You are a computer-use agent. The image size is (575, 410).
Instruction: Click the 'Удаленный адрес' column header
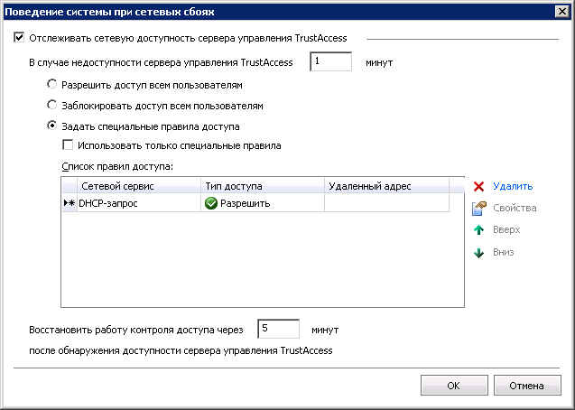click(386, 186)
